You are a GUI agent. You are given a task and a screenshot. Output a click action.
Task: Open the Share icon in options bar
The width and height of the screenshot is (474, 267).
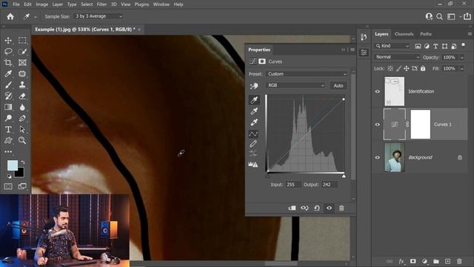click(x=467, y=16)
